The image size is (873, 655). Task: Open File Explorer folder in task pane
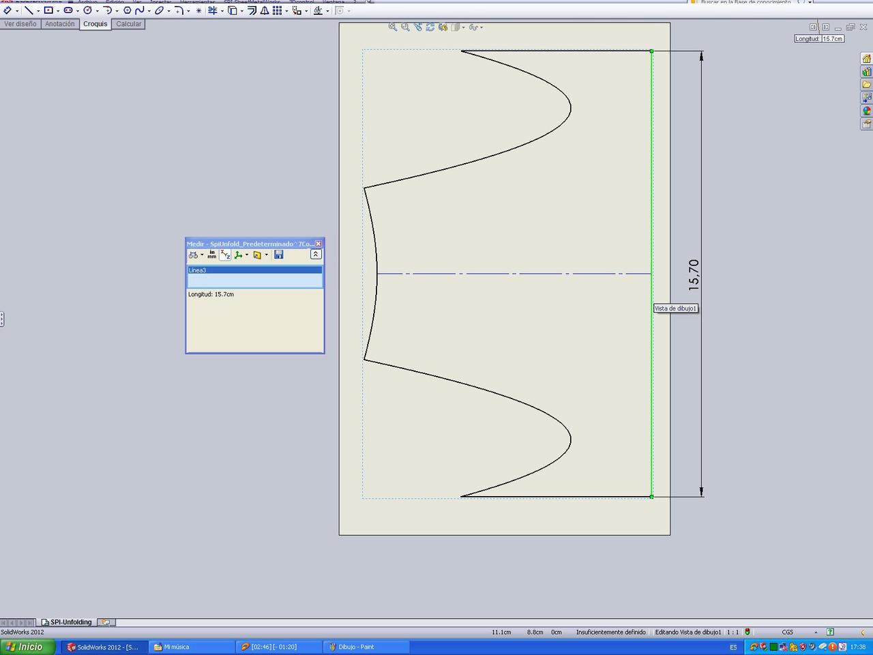[867, 85]
